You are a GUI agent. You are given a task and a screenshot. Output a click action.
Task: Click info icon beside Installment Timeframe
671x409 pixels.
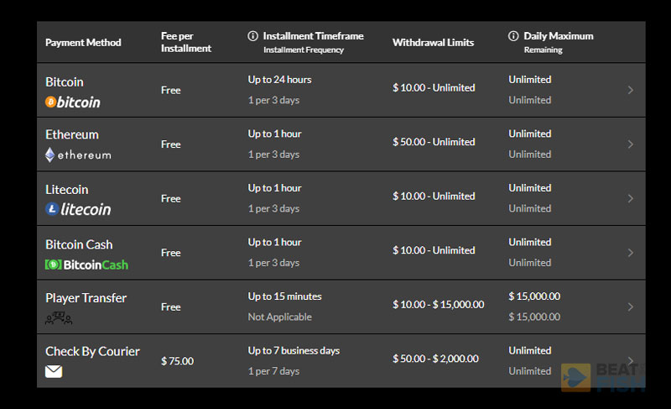coord(253,36)
